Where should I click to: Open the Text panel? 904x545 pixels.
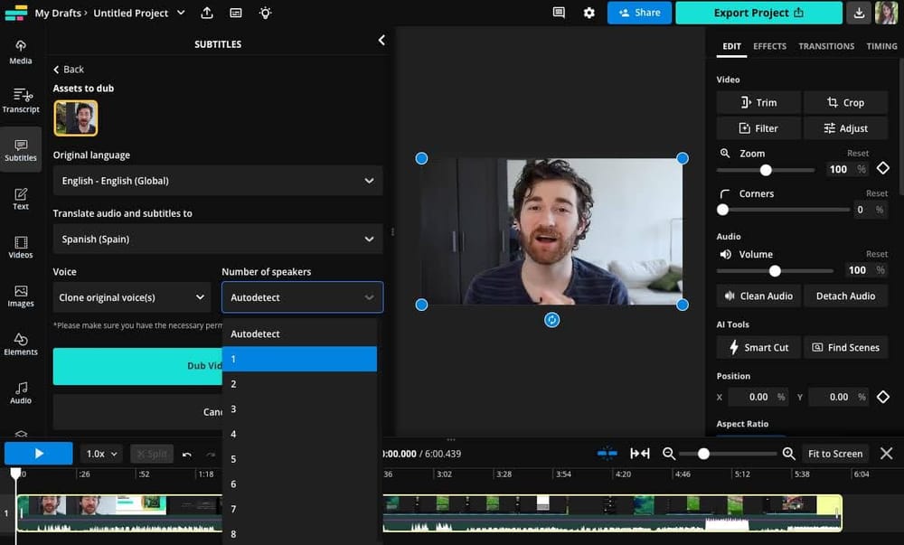pyautogui.click(x=21, y=199)
